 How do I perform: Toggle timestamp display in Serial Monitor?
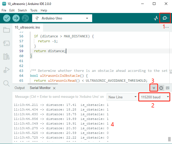pyautogui.click(x=161, y=88)
